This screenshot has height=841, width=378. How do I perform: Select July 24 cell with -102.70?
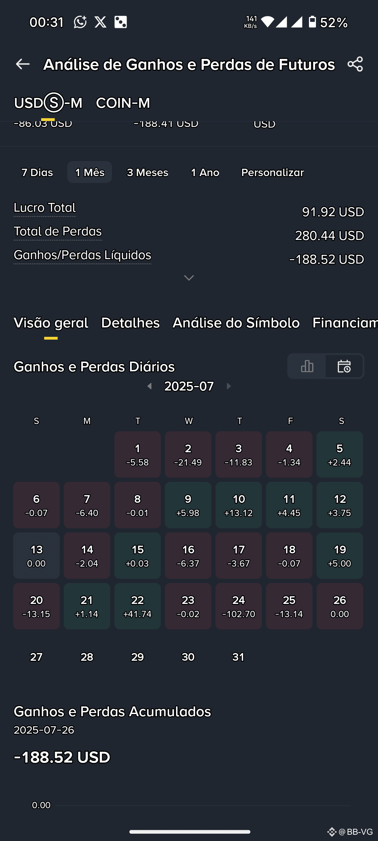click(x=239, y=606)
